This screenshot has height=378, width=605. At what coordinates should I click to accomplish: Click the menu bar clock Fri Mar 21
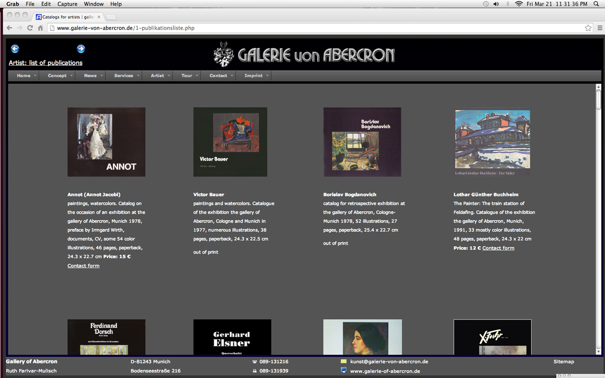click(557, 4)
